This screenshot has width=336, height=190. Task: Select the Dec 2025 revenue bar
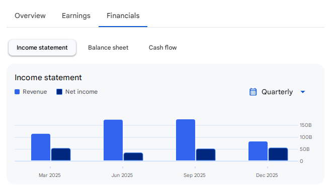(258, 151)
